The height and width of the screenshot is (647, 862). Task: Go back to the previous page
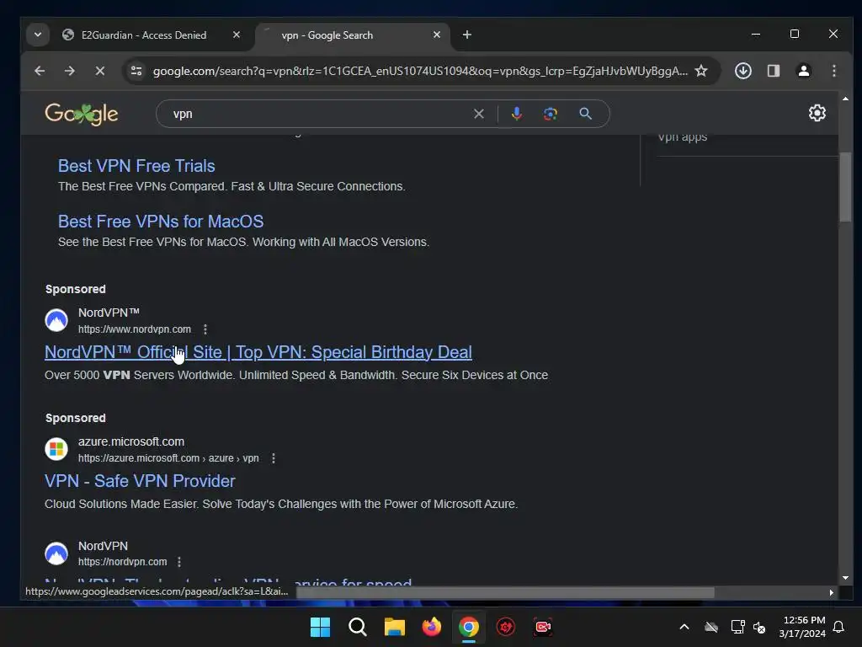(39, 71)
